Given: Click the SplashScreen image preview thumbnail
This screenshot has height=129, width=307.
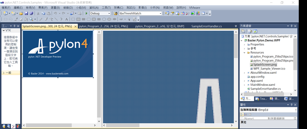Looking at the screenshot, I should tap(58, 54).
